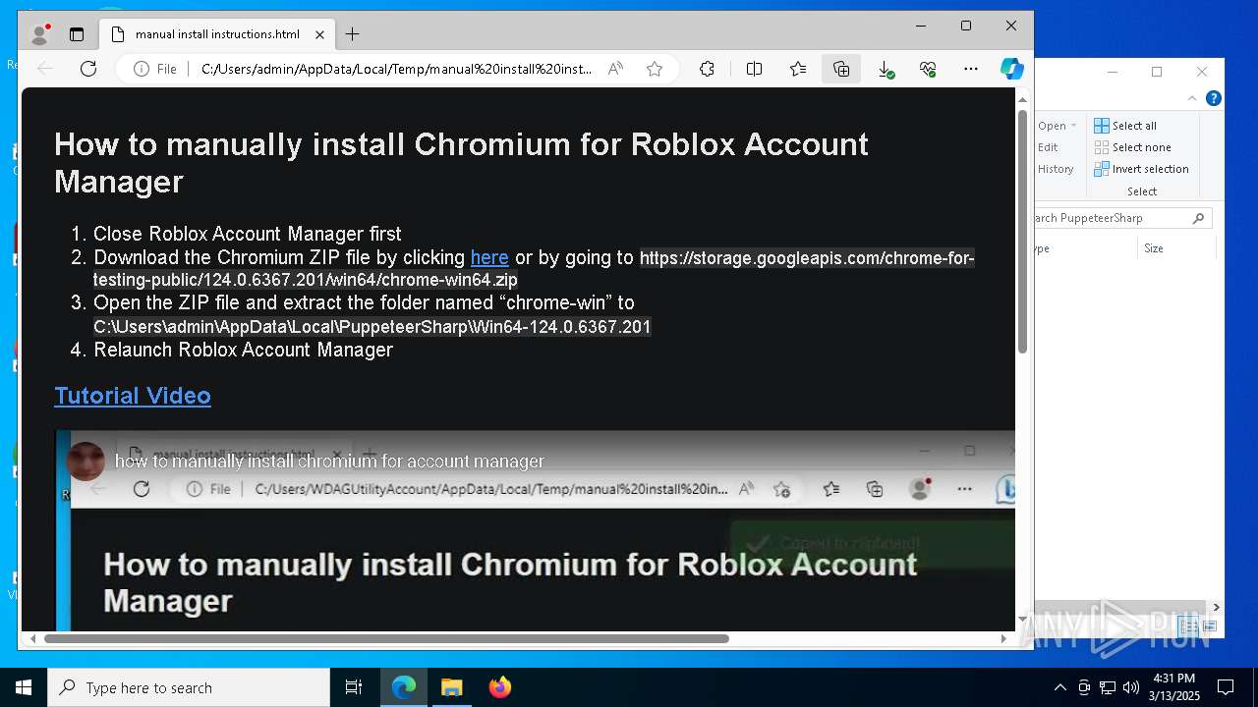1258x707 pixels.
Task: Click the Meet Now tray icon
Action: click(1084, 687)
